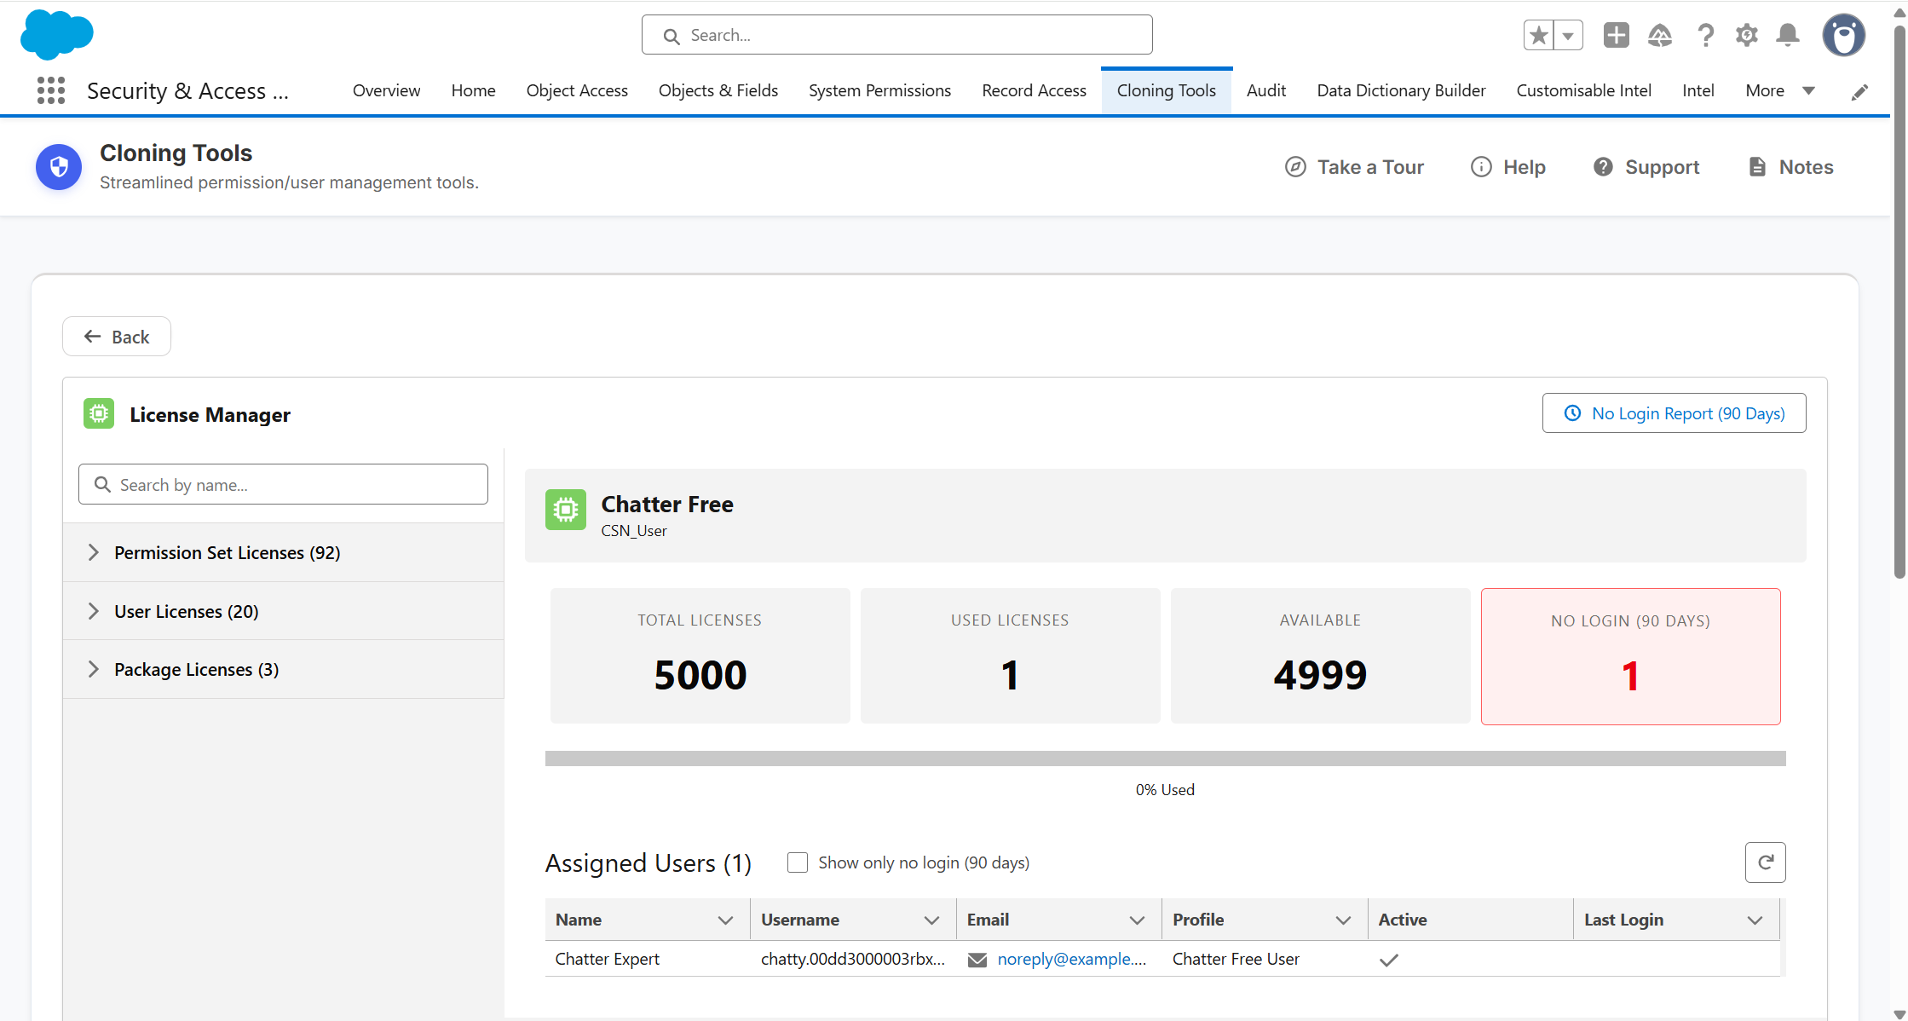Open the Favorites list dropdown arrow
This screenshot has height=1021, width=1908.
click(x=1568, y=36)
